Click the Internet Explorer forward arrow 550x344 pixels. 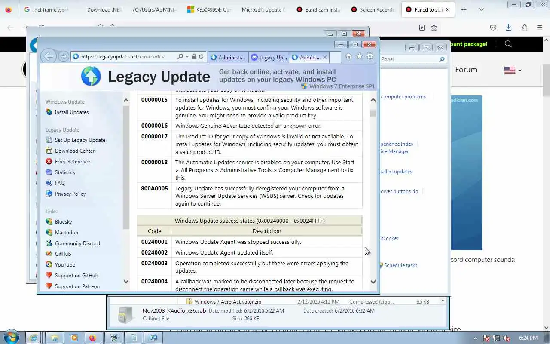[63, 56]
